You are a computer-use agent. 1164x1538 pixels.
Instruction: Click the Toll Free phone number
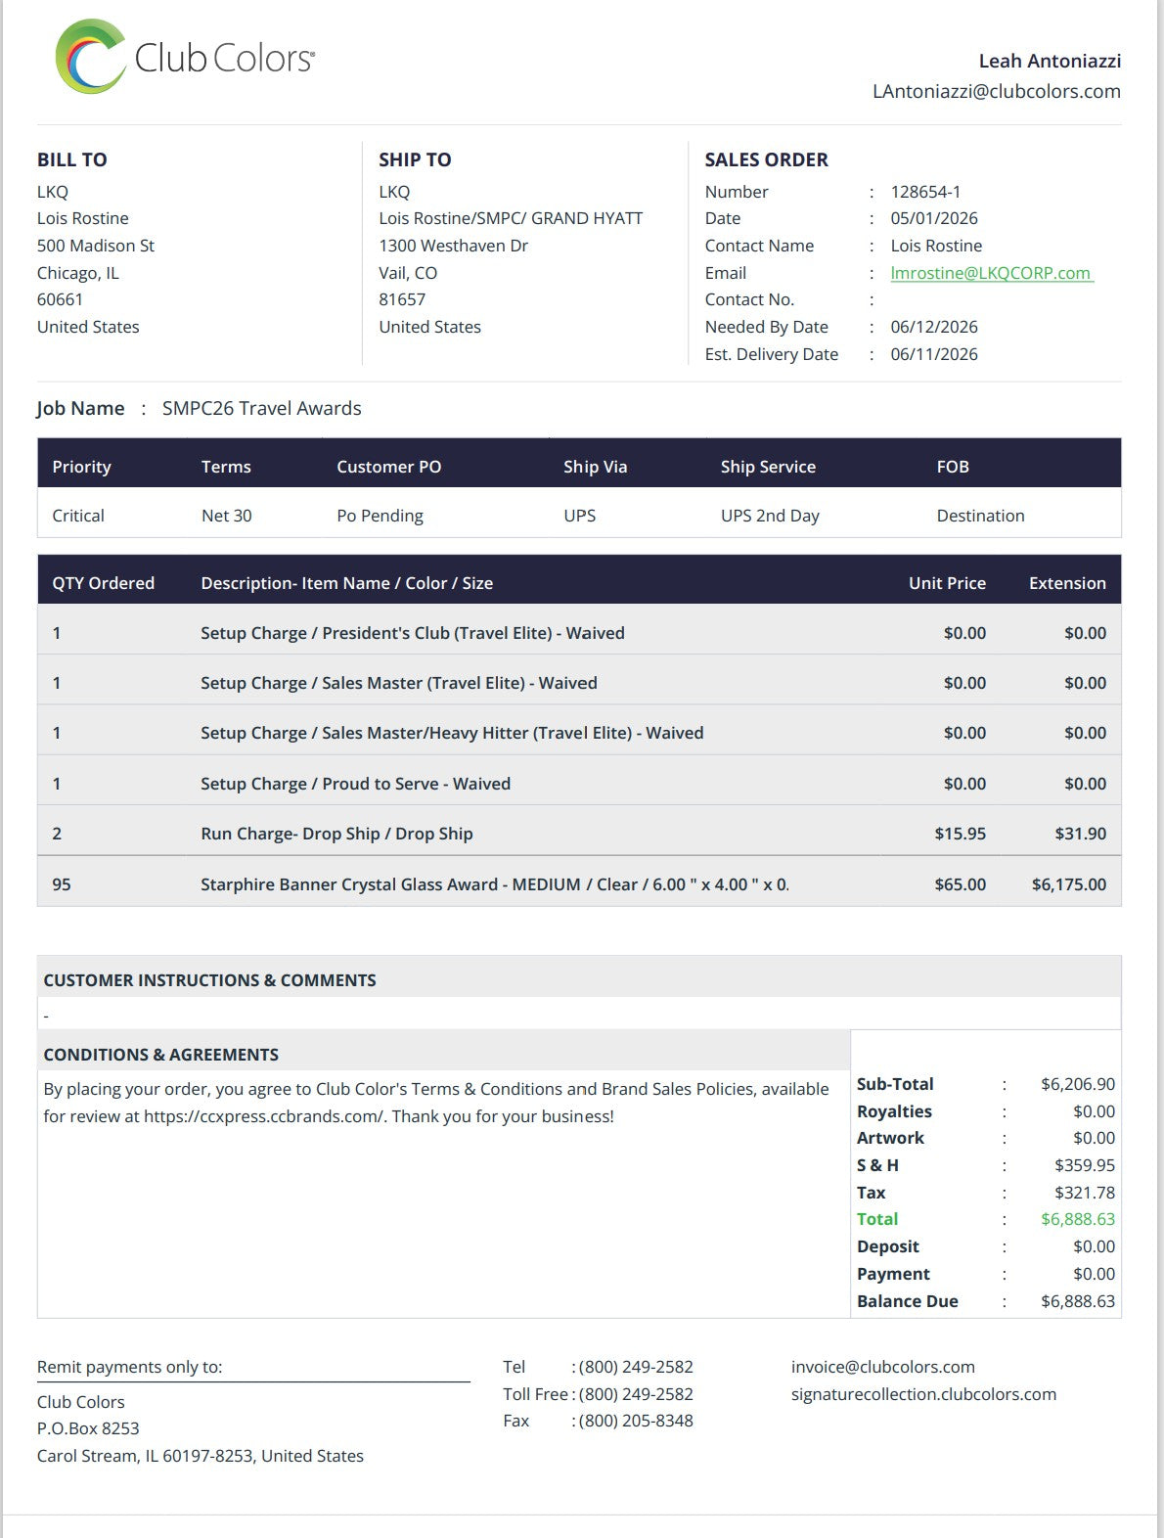636,1394
